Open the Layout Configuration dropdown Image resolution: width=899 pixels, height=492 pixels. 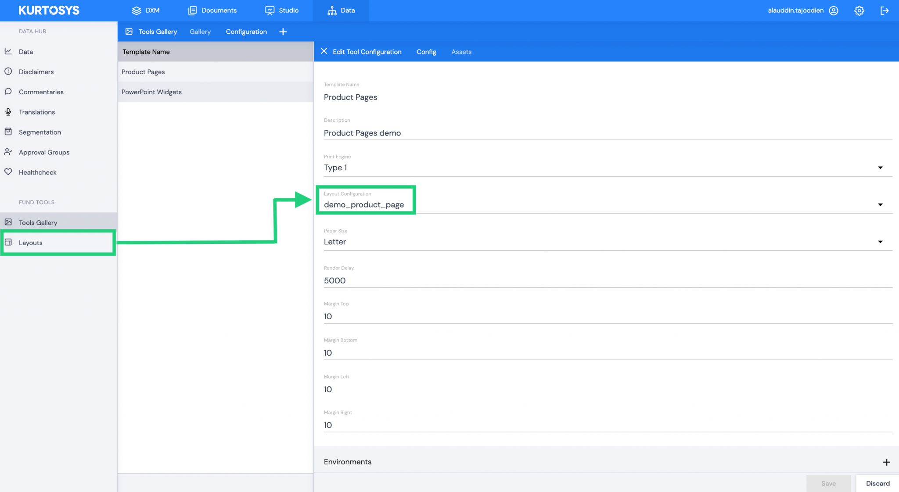point(880,204)
